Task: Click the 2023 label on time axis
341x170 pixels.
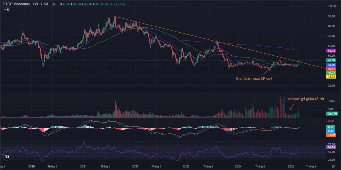Action: tap(186, 167)
